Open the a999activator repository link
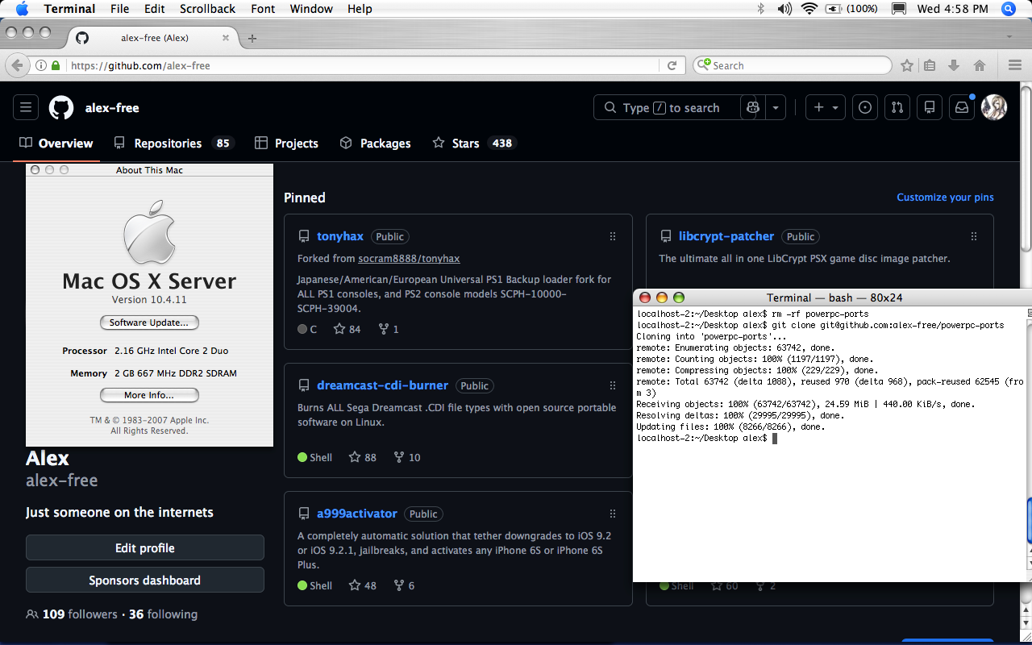 coord(357,514)
